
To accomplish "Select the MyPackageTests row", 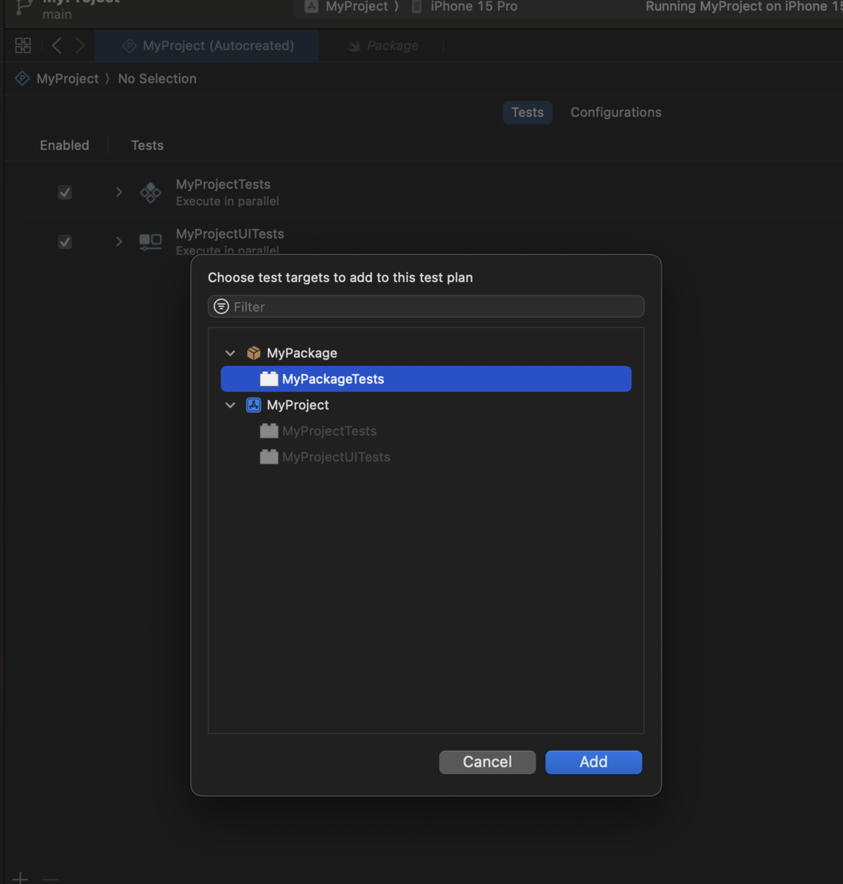I will click(x=426, y=379).
